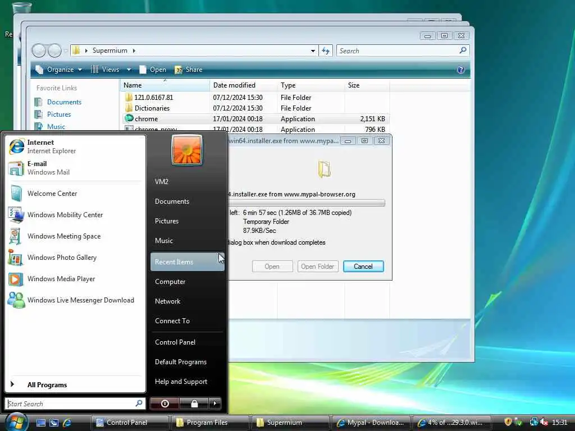
Task: Open the Organize menu
Action: 58,70
